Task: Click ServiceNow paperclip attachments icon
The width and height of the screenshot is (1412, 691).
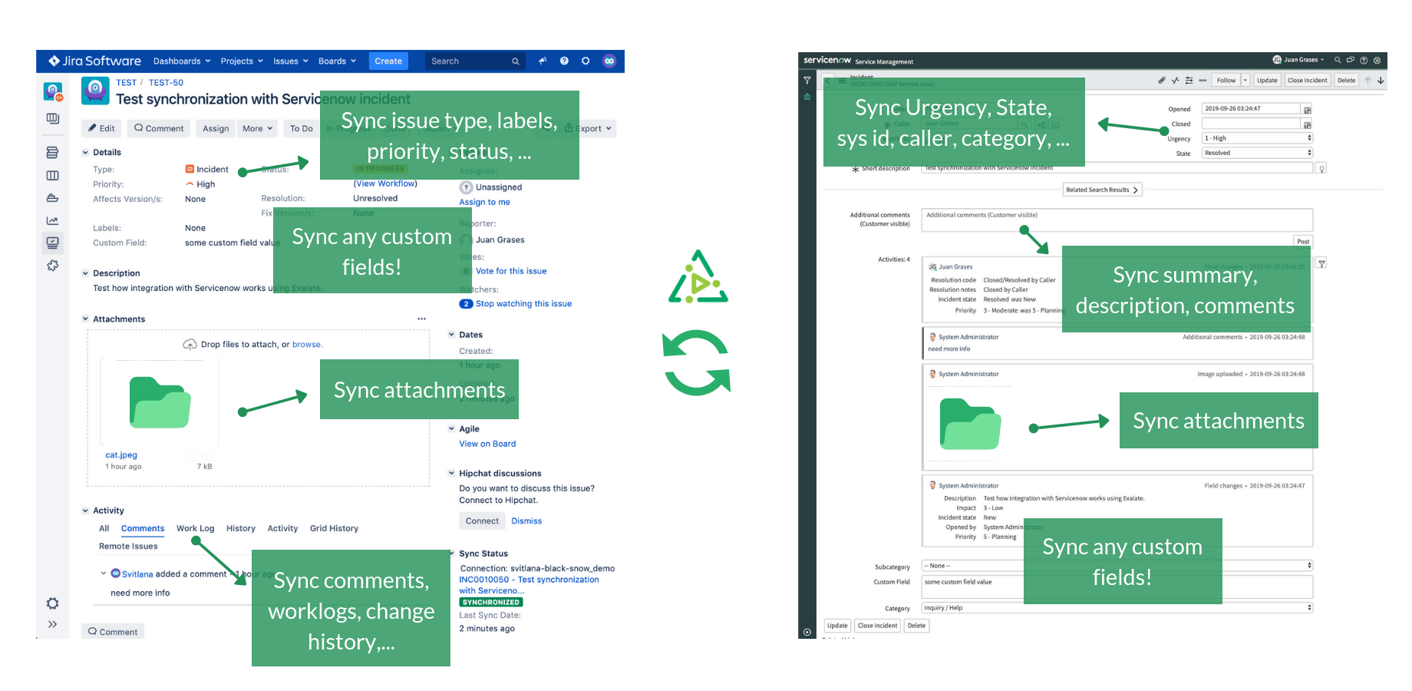Action: pyautogui.click(x=1162, y=81)
